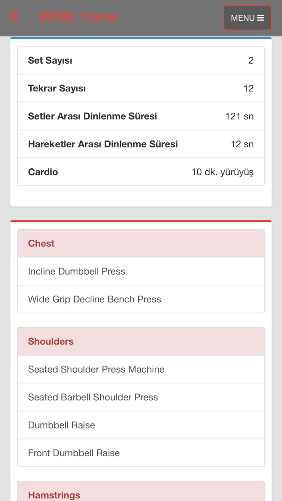Tap the Shoulders category header

pyautogui.click(x=141, y=342)
